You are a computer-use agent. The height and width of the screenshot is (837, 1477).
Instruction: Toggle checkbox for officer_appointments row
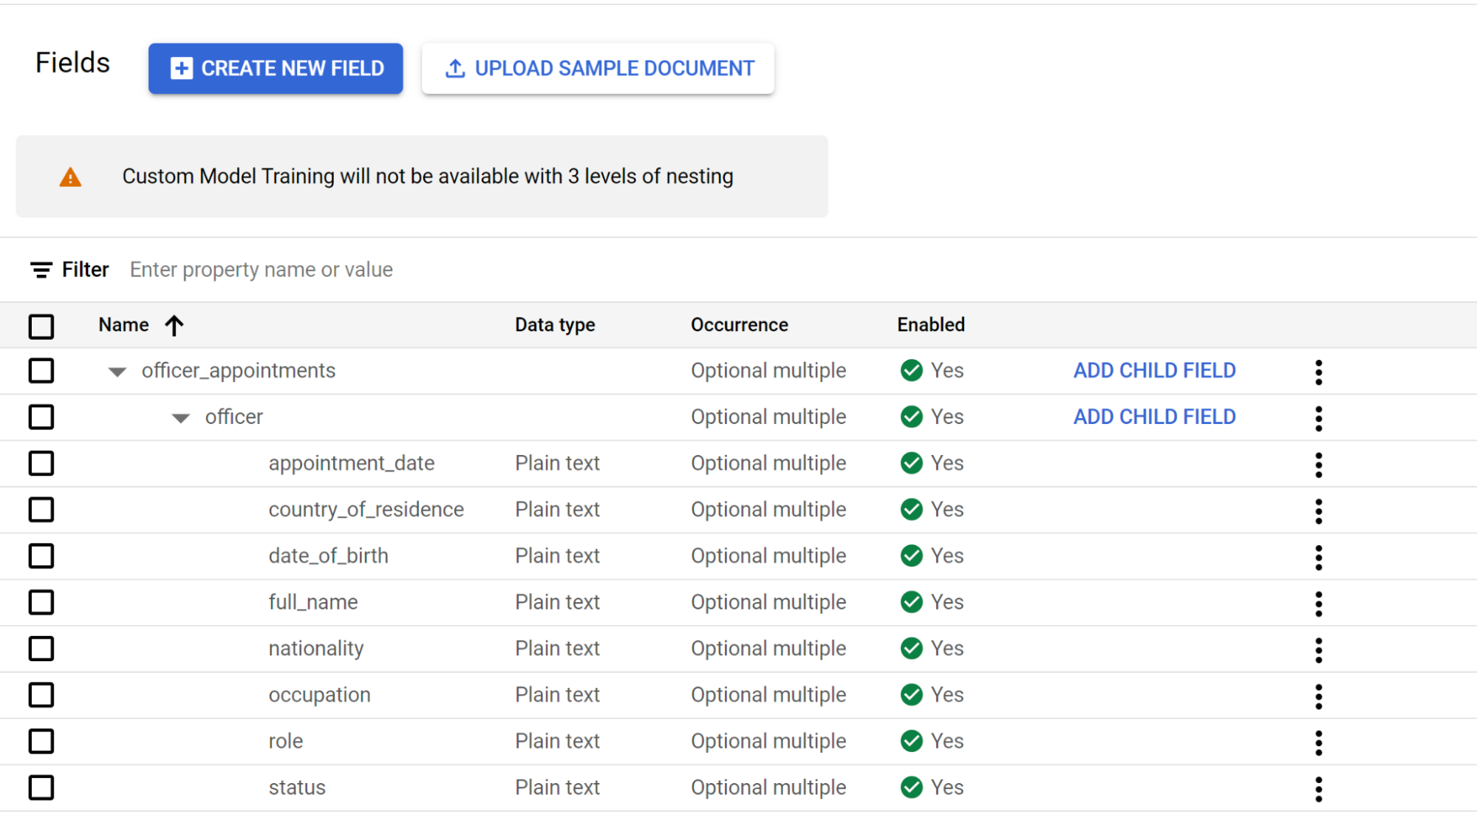41,370
